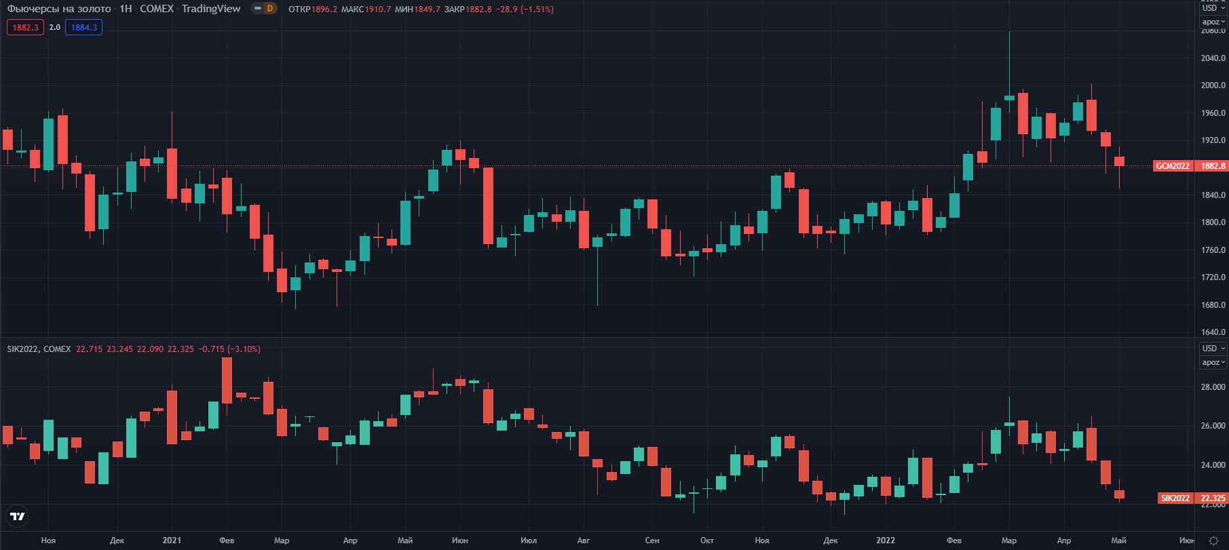
Task: Click the TradingView logo icon
Action: coord(18,517)
